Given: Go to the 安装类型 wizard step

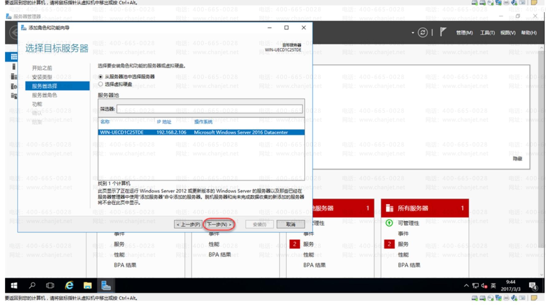Looking at the screenshot, I should 42,77.
